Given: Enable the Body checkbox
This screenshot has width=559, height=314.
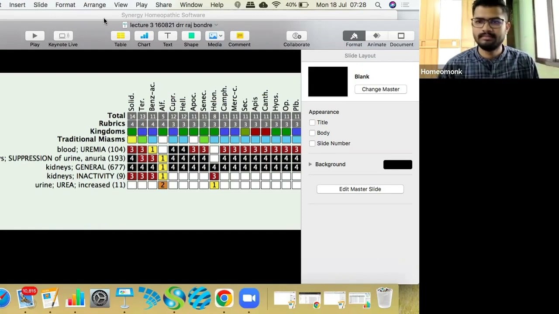Looking at the screenshot, I should click(312, 133).
